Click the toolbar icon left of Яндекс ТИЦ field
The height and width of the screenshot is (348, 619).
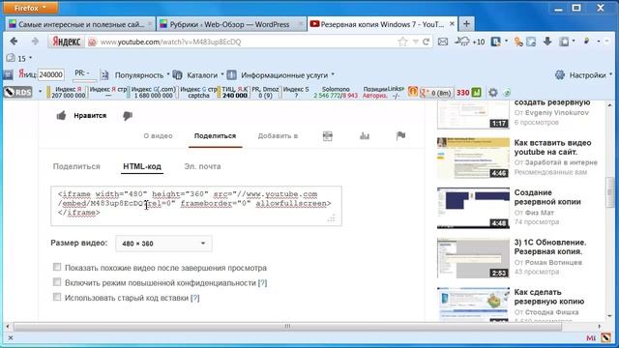(8, 74)
